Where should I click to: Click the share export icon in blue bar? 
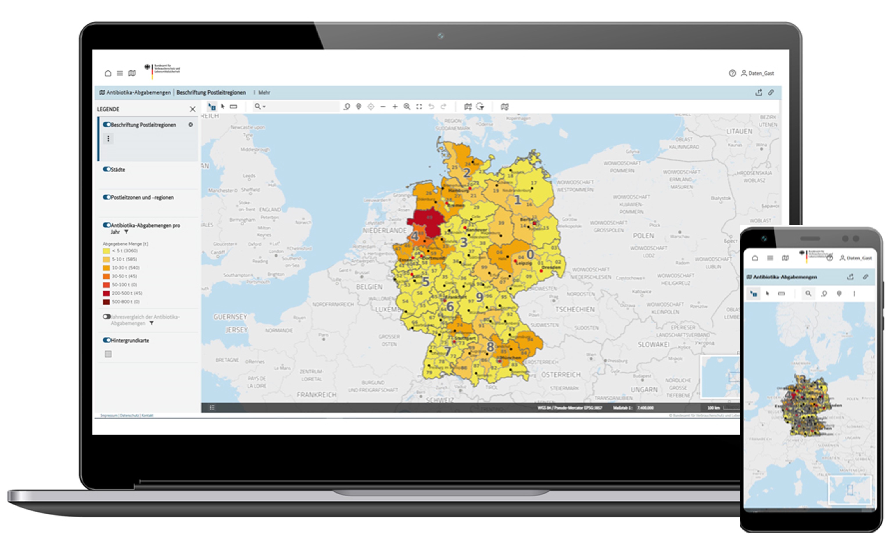759,93
